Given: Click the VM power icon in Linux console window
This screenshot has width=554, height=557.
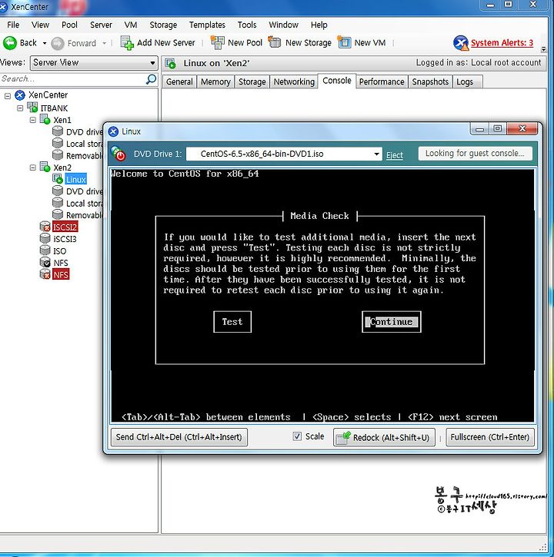Looking at the screenshot, I should [x=118, y=154].
